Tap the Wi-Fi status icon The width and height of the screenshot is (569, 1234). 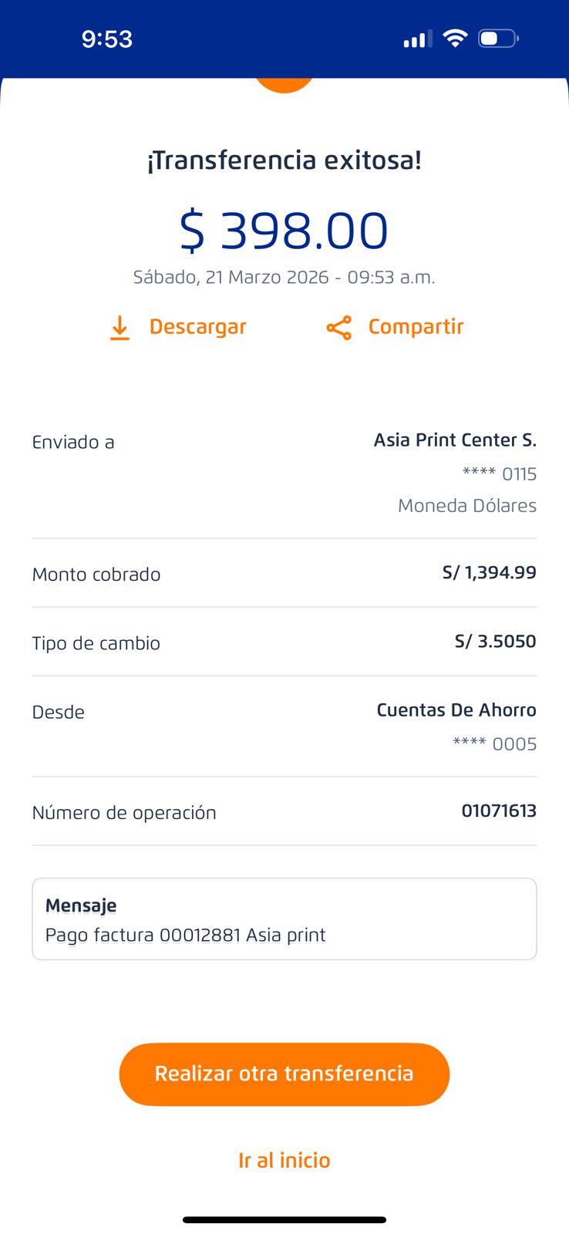point(456,39)
